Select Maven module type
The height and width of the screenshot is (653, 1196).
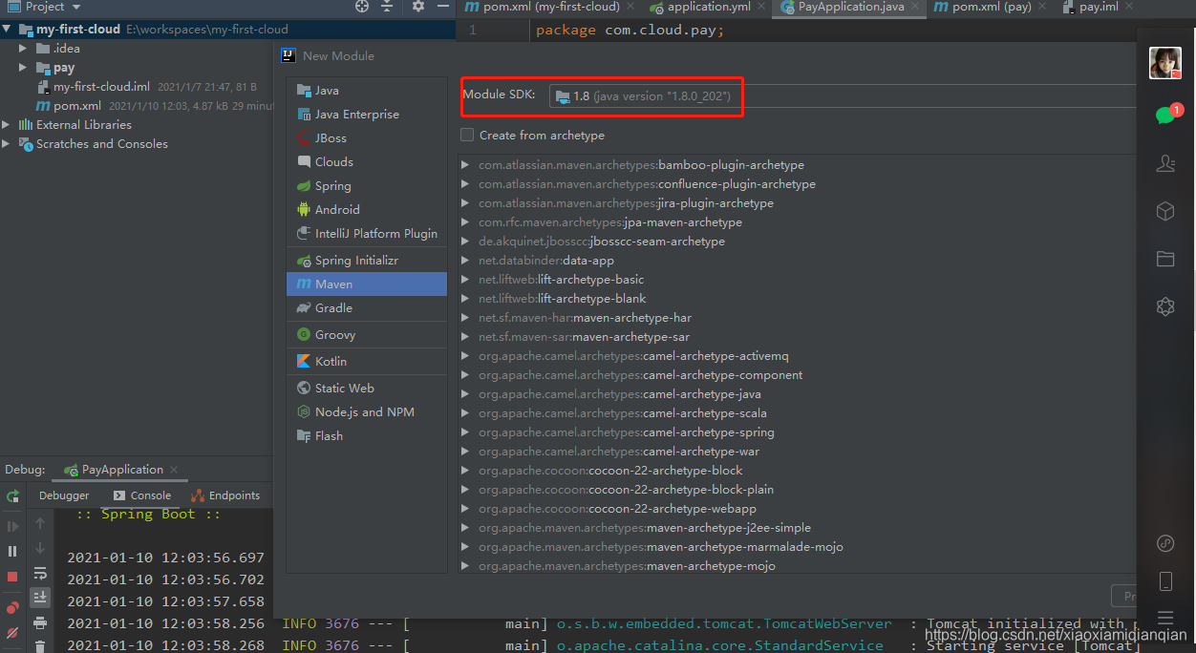click(366, 284)
